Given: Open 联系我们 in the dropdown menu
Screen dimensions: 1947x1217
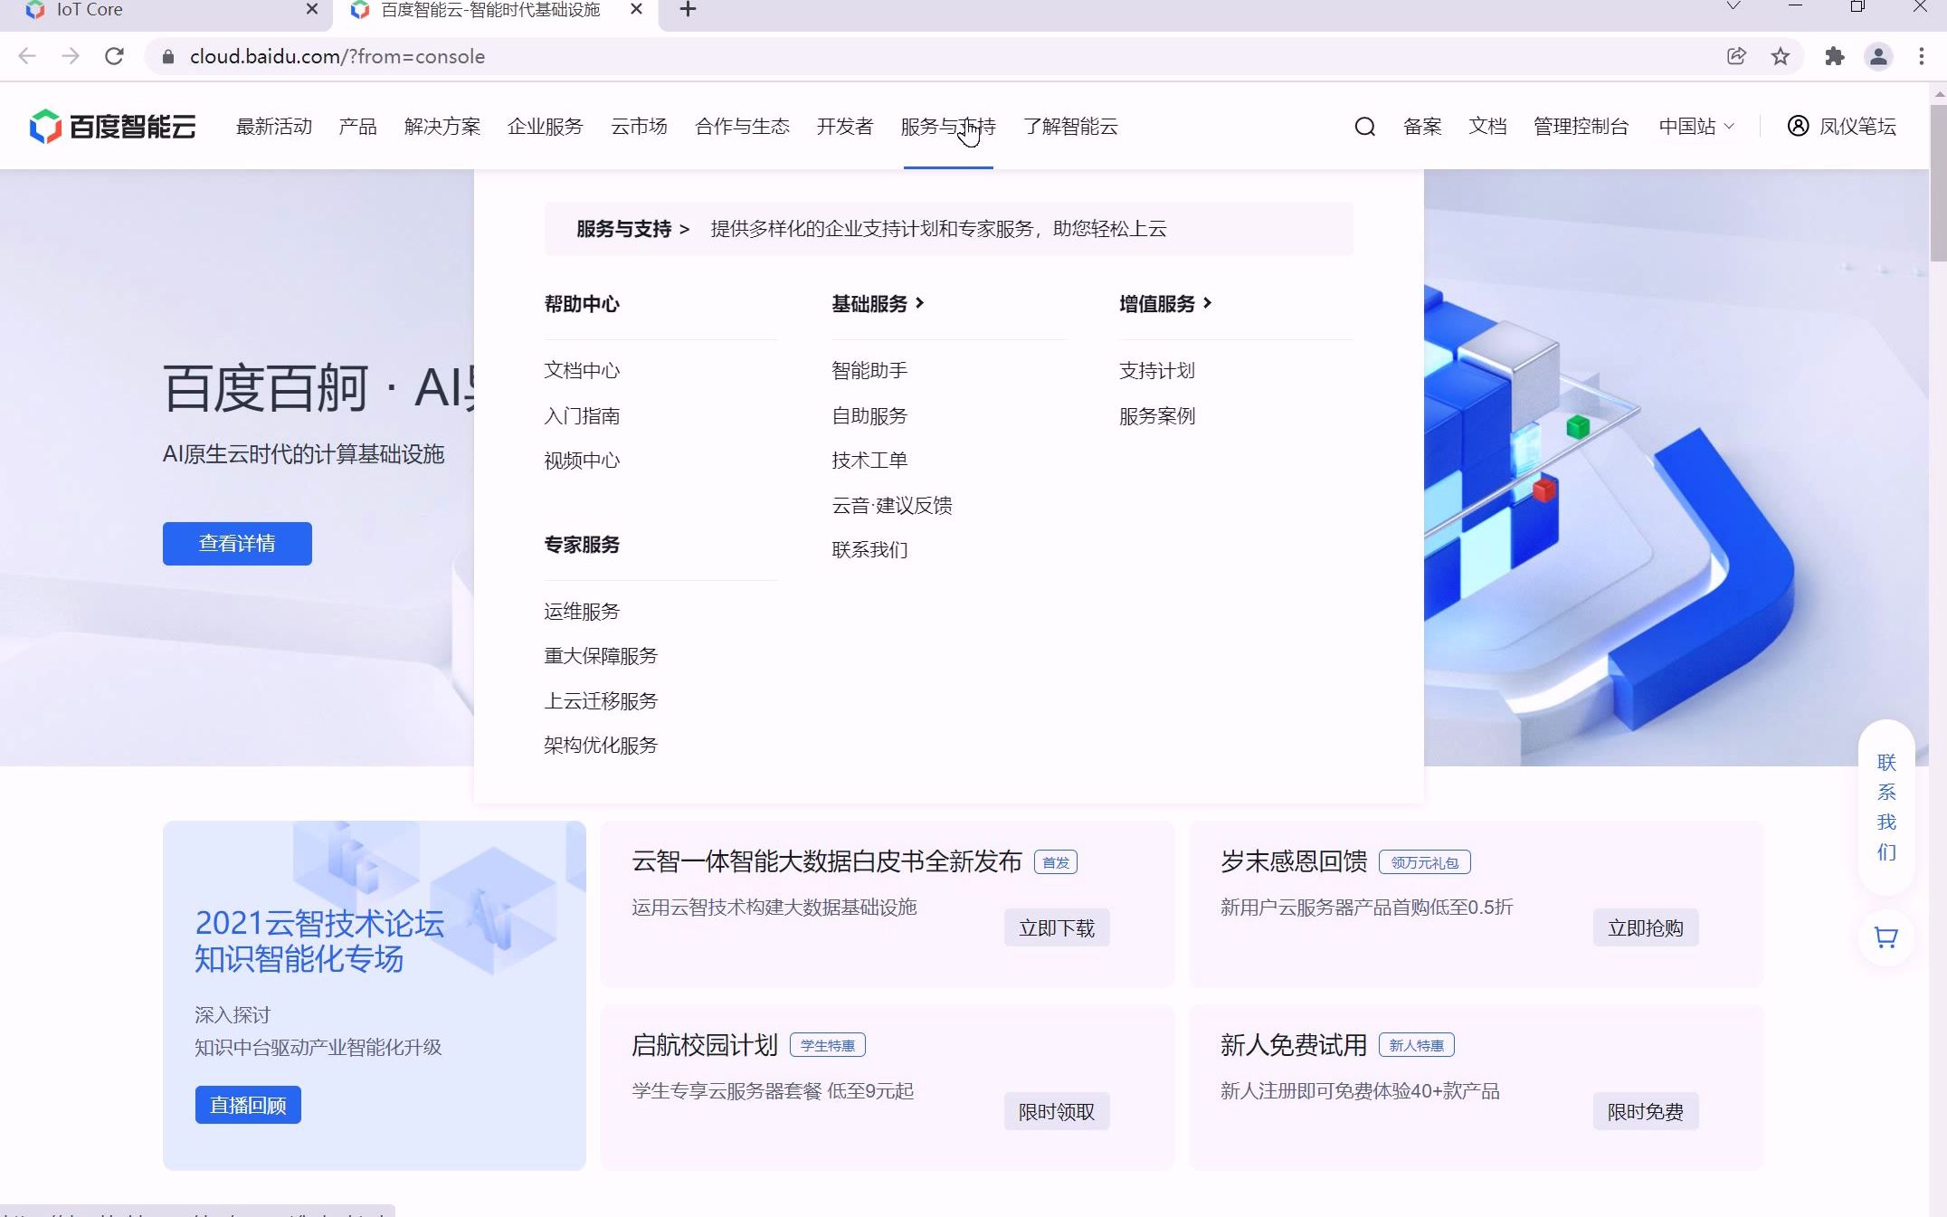Looking at the screenshot, I should [869, 550].
